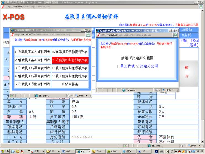Click the 2.指定分公司 link
Image resolution: width=205 pixels, height=154 pixels.
[x=149, y=66]
